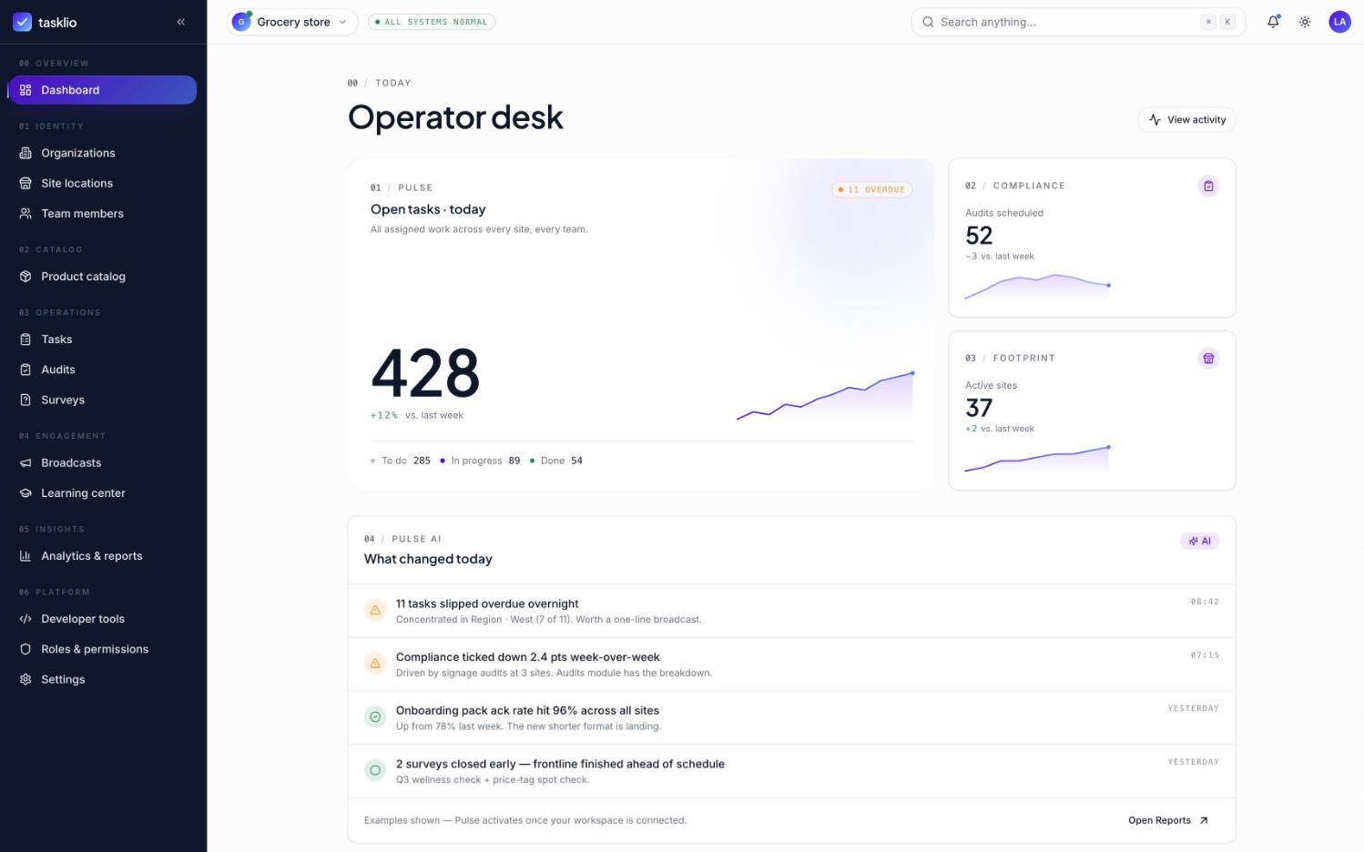
Task: Click the Tasks clipboard icon
Action: tap(25, 339)
